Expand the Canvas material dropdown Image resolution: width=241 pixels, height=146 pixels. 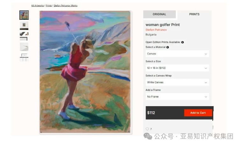pos(177,54)
